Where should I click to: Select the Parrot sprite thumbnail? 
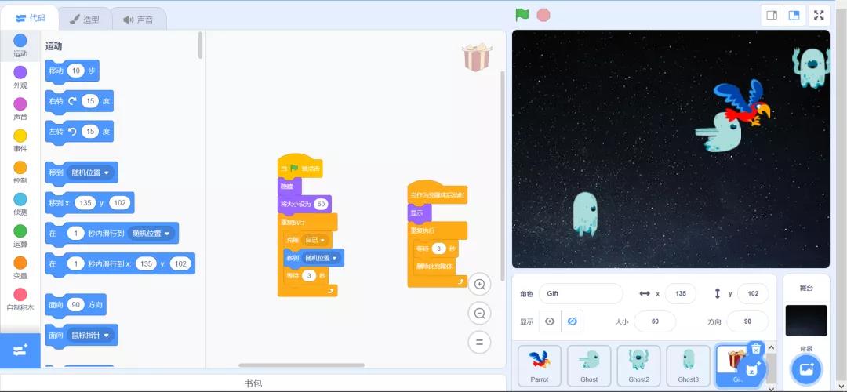click(x=540, y=365)
